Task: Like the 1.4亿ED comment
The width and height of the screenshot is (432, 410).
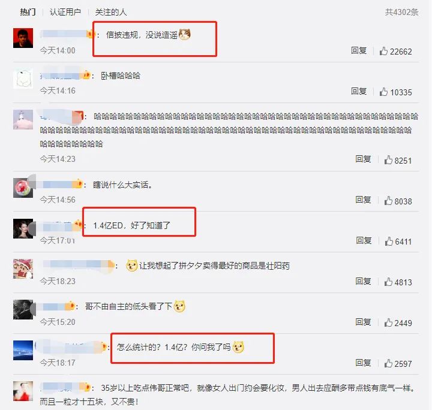Action: (x=389, y=242)
